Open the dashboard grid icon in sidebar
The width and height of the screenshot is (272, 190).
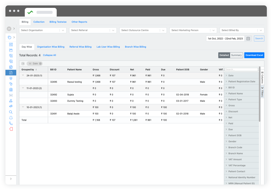(11, 45)
